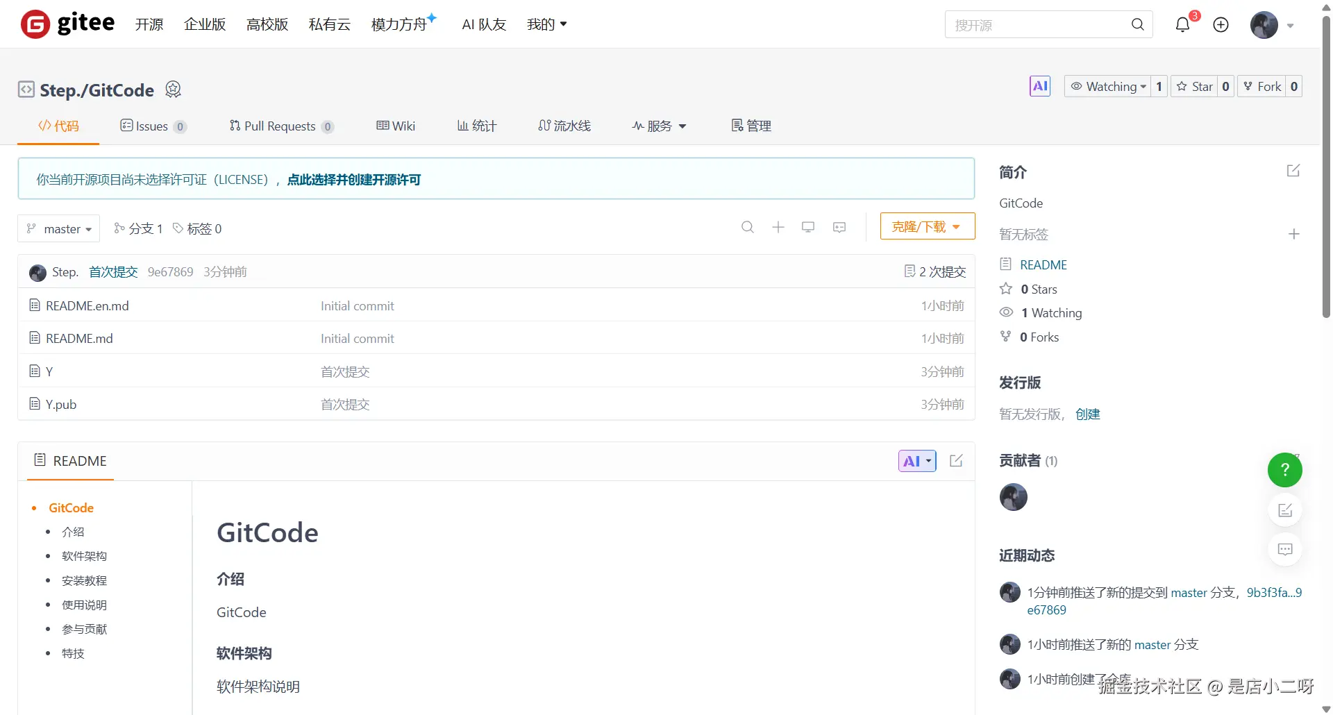Open the 首次提交 latest commit link
Viewport: 1333px width, 715px height.
pos(113,272)
